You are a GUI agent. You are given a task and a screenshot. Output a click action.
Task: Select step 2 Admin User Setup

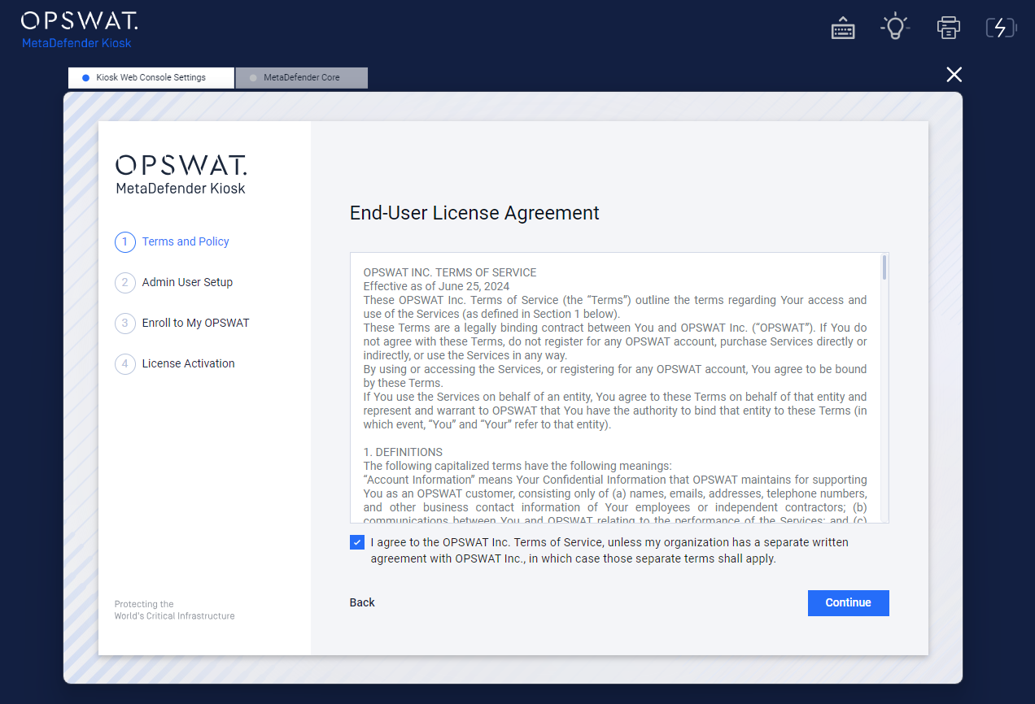point(174,282)
